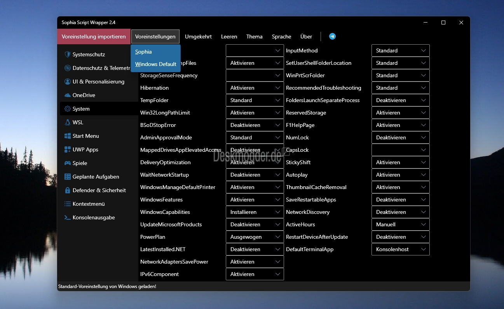Click the WindowsFeatures label
The image size is (504, 309).
click(x=161, y=200)
